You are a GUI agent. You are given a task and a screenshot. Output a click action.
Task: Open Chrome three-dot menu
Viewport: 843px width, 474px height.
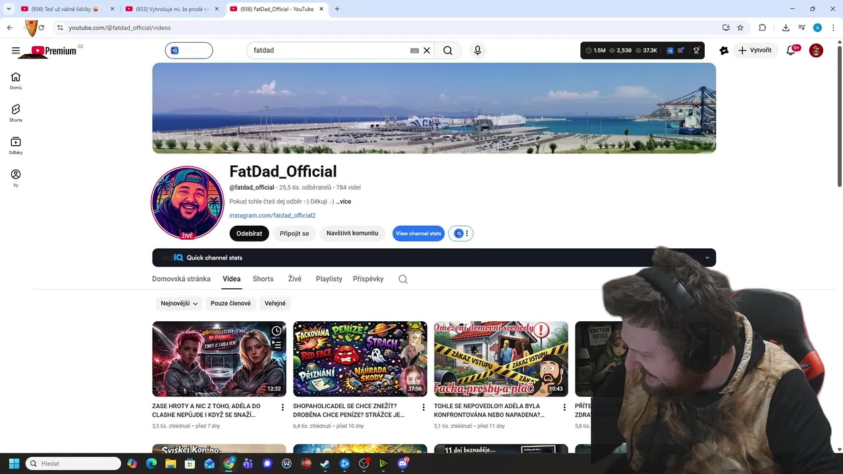point(832,28)
